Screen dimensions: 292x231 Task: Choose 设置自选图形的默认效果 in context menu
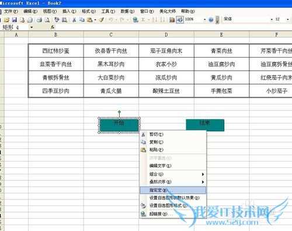(173, 198)
